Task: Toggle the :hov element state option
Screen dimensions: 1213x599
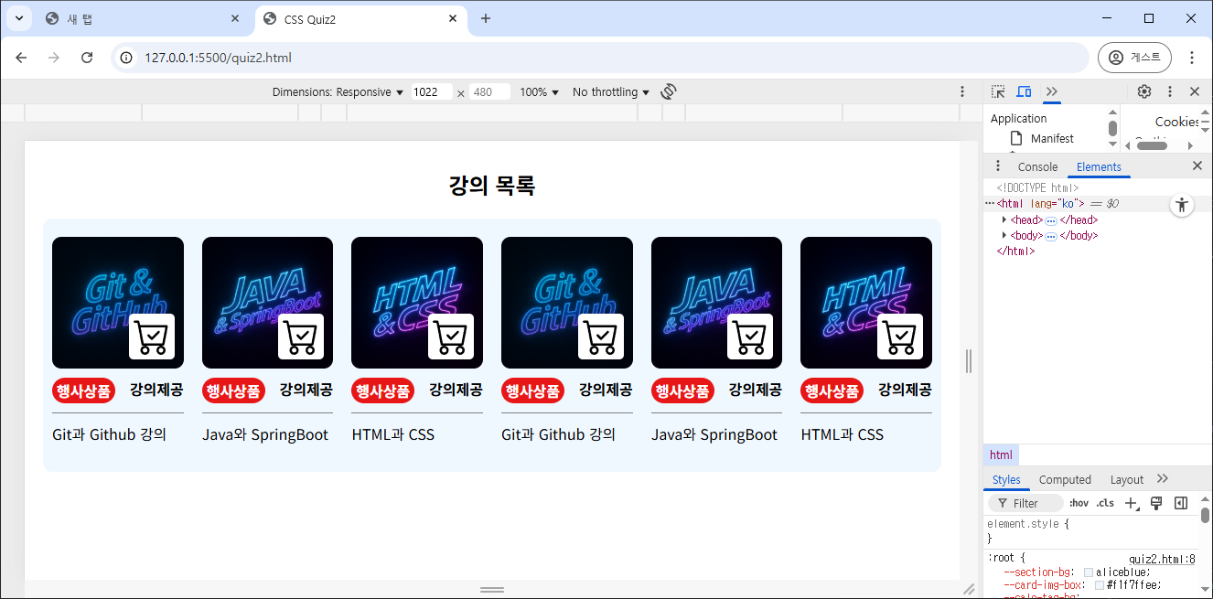Action: (1079, 503)
